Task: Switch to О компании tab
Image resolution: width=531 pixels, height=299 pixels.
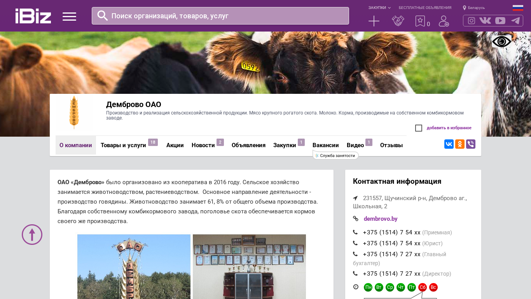Action: point(76,145)
